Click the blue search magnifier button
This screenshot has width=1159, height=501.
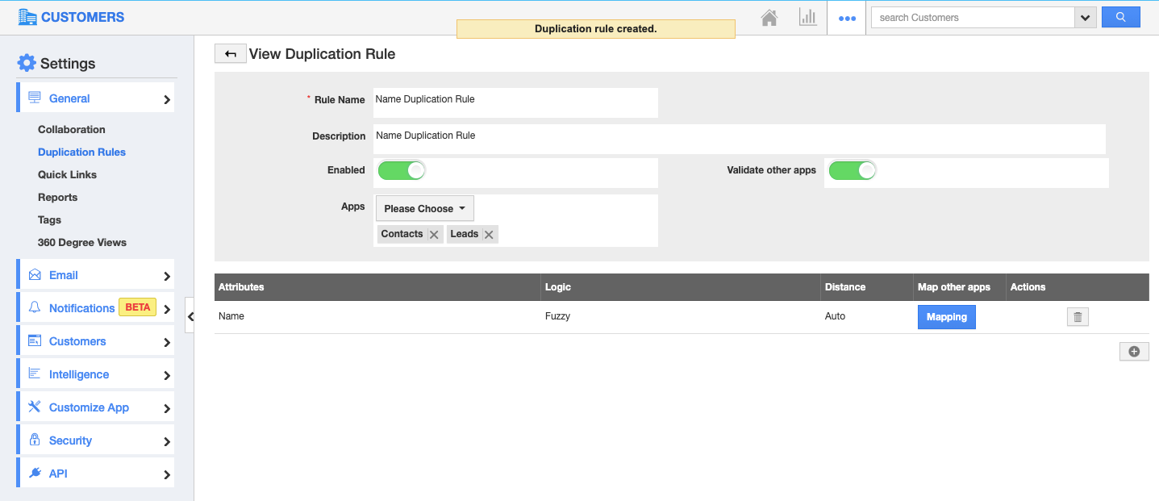[1120, 17]
